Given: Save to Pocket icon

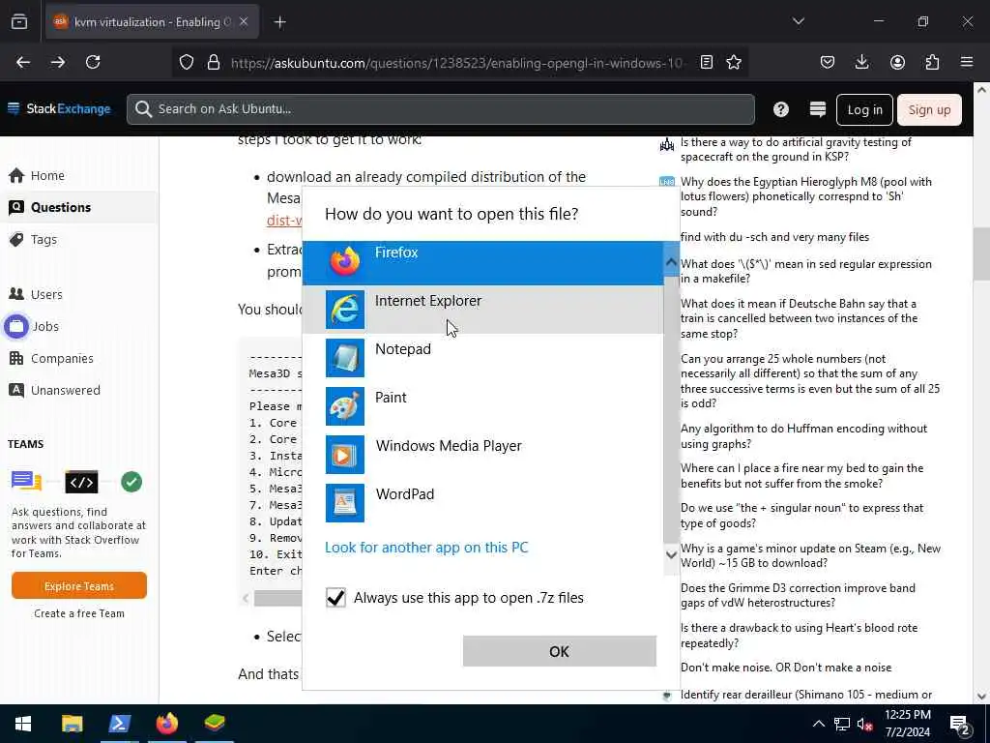Looking at the screenshot, I should [x=828, y=62].
